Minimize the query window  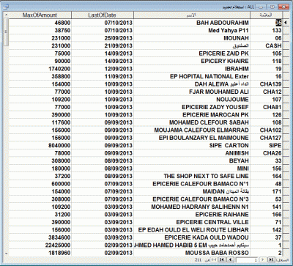tap(261, 7)
